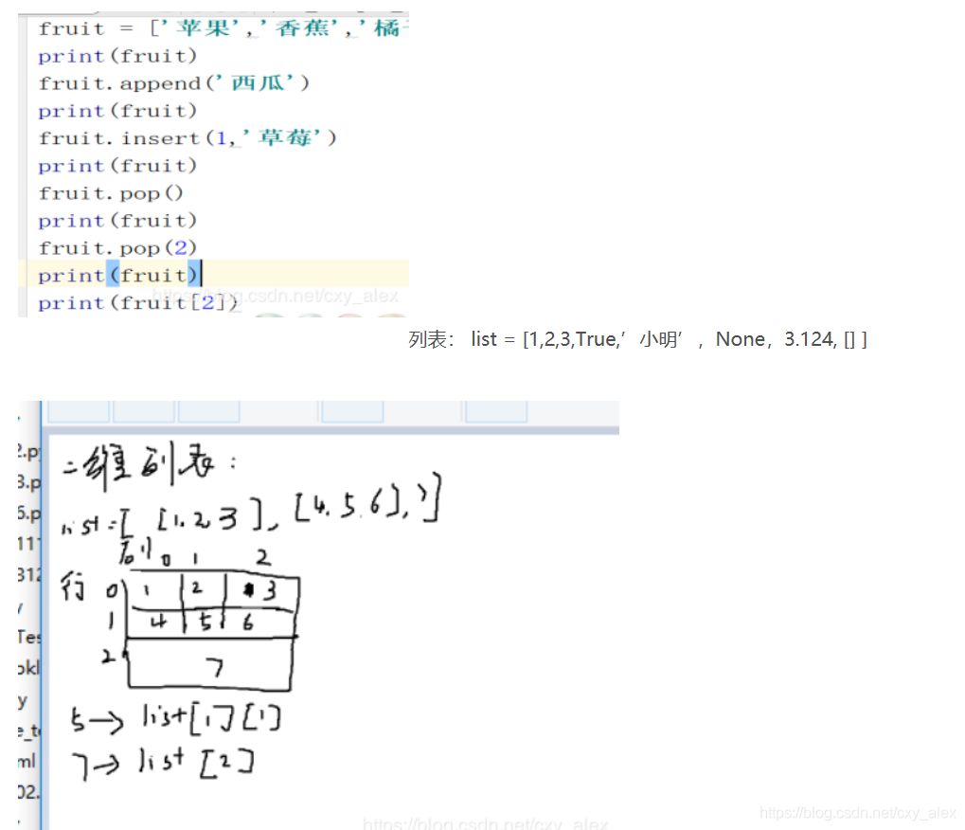Click the table cell containing 4
Screen dimensions: 965x830
(155, 623)
